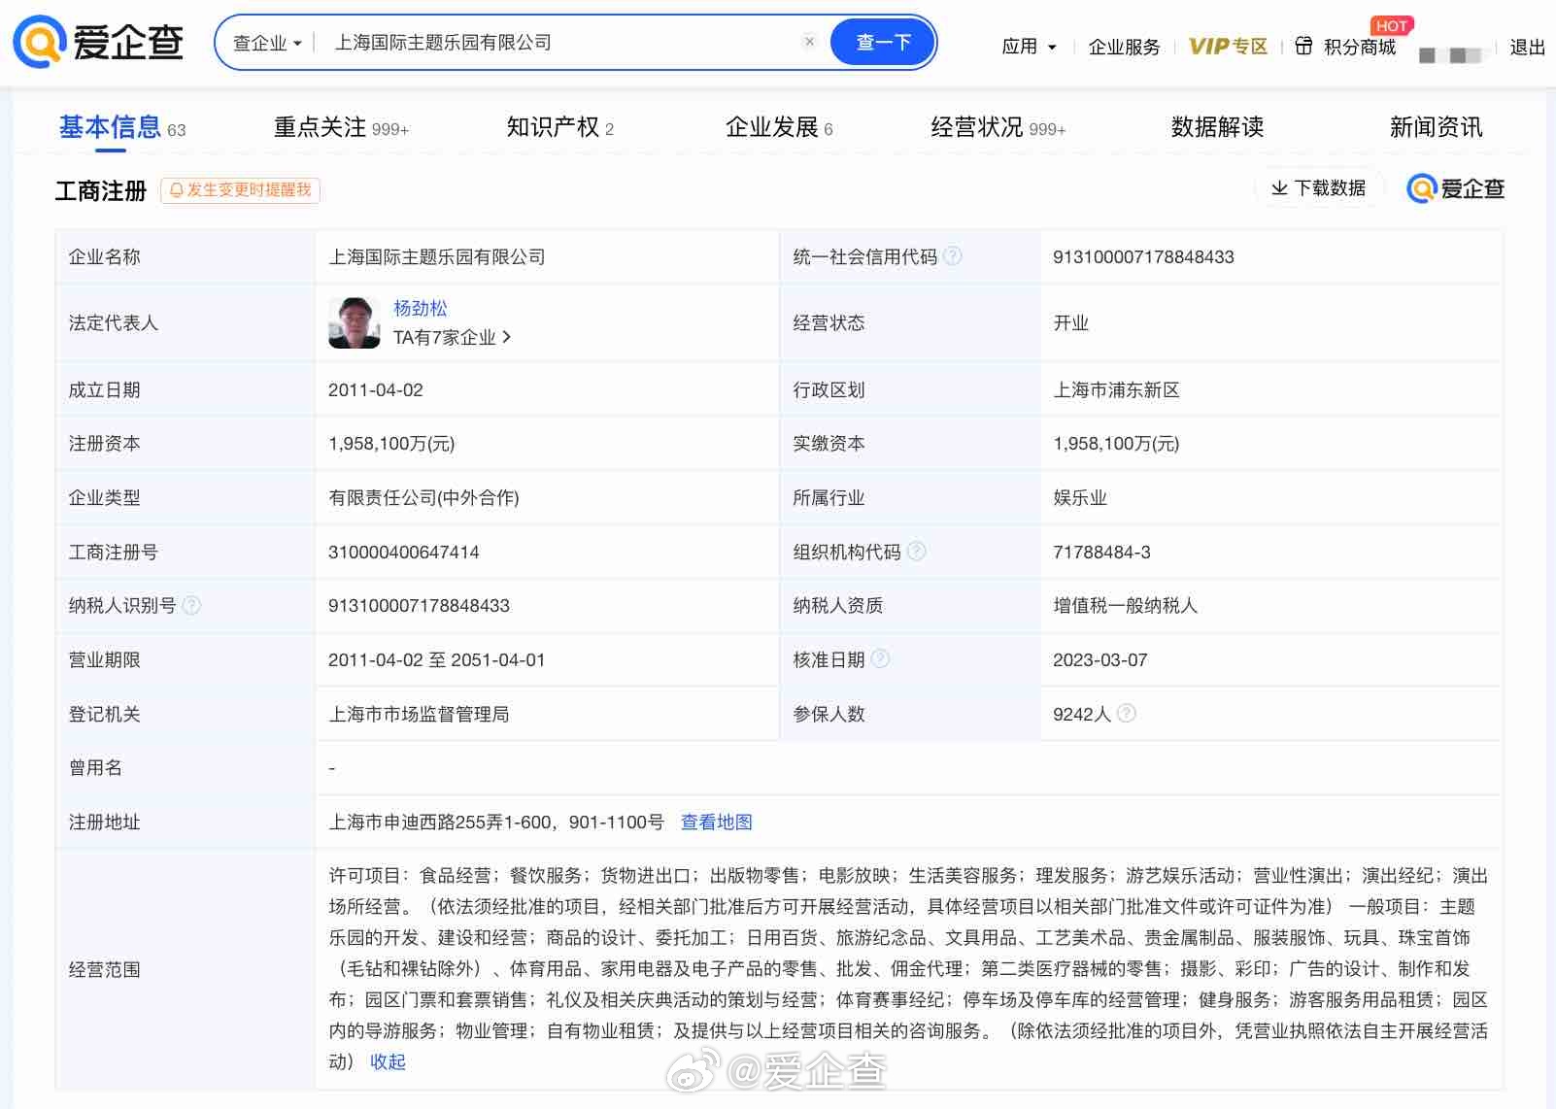Go to VIP专区

coord(1228,47)
